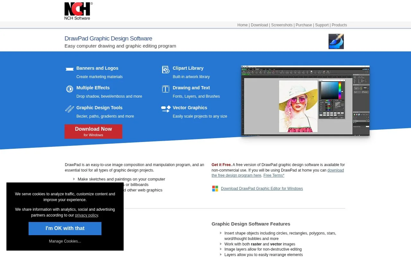Click the NCH Software logo

(x=78, y=11)
